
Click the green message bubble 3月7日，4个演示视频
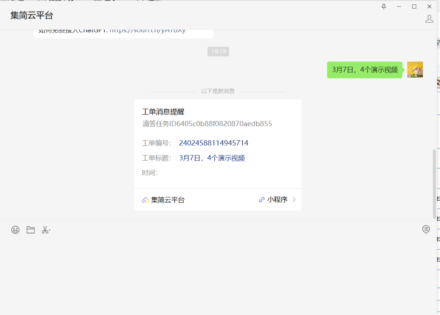365,70
